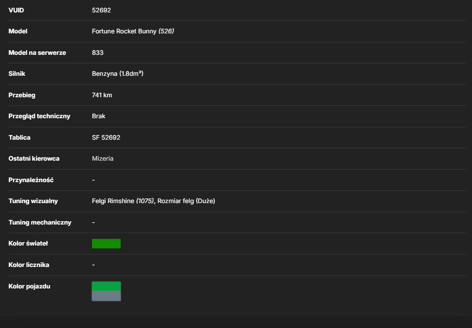Click the Brak technical inspection value
Viewport: 472px width, 328px height.
[x=98, y=116]
